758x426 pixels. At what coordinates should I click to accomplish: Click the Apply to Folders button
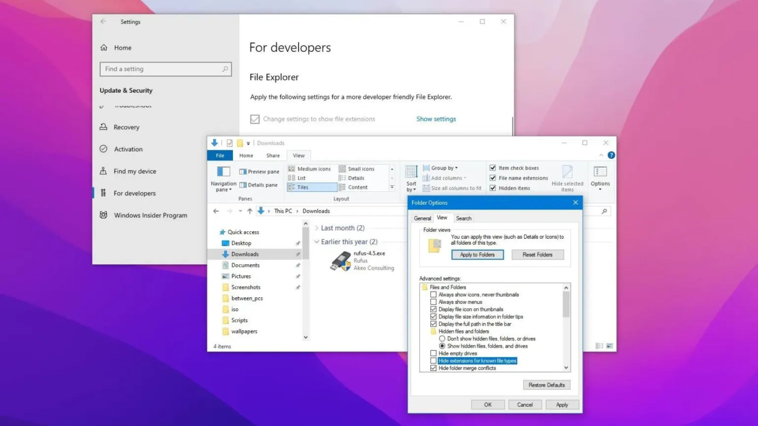477,254
